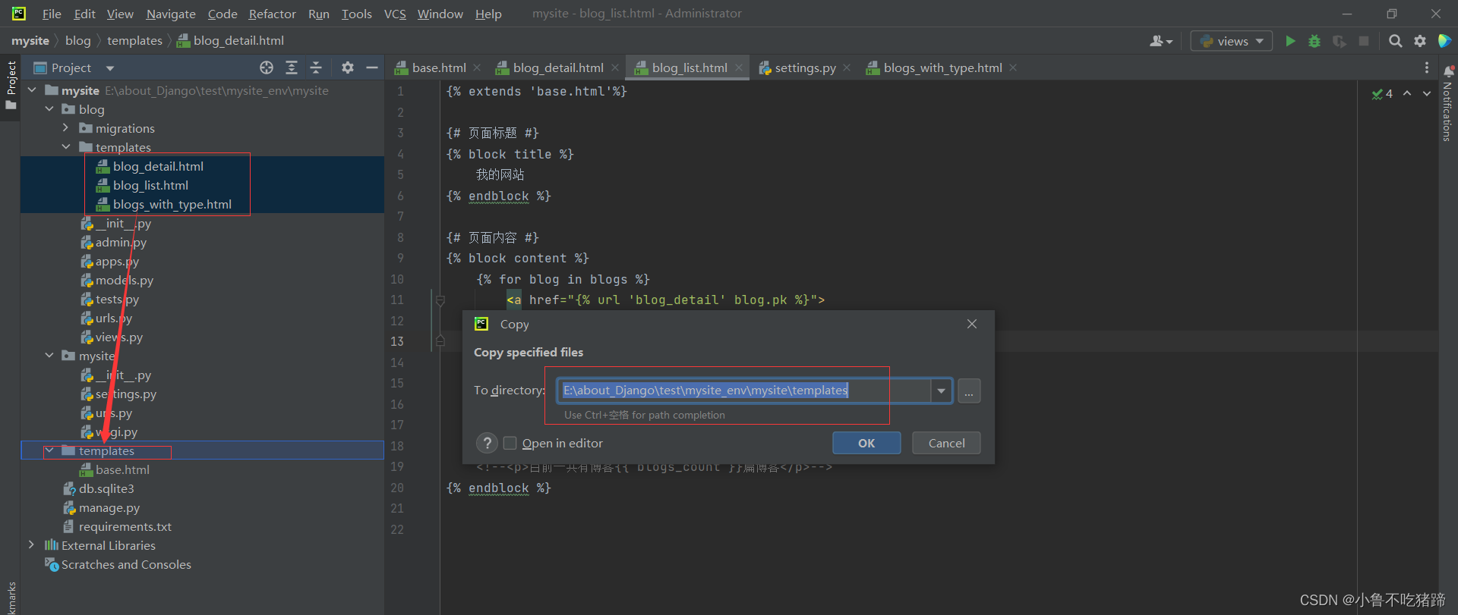1458x615 pixels.
Task: Locate opened file in Project tree
Action: [x=267, y=67]
